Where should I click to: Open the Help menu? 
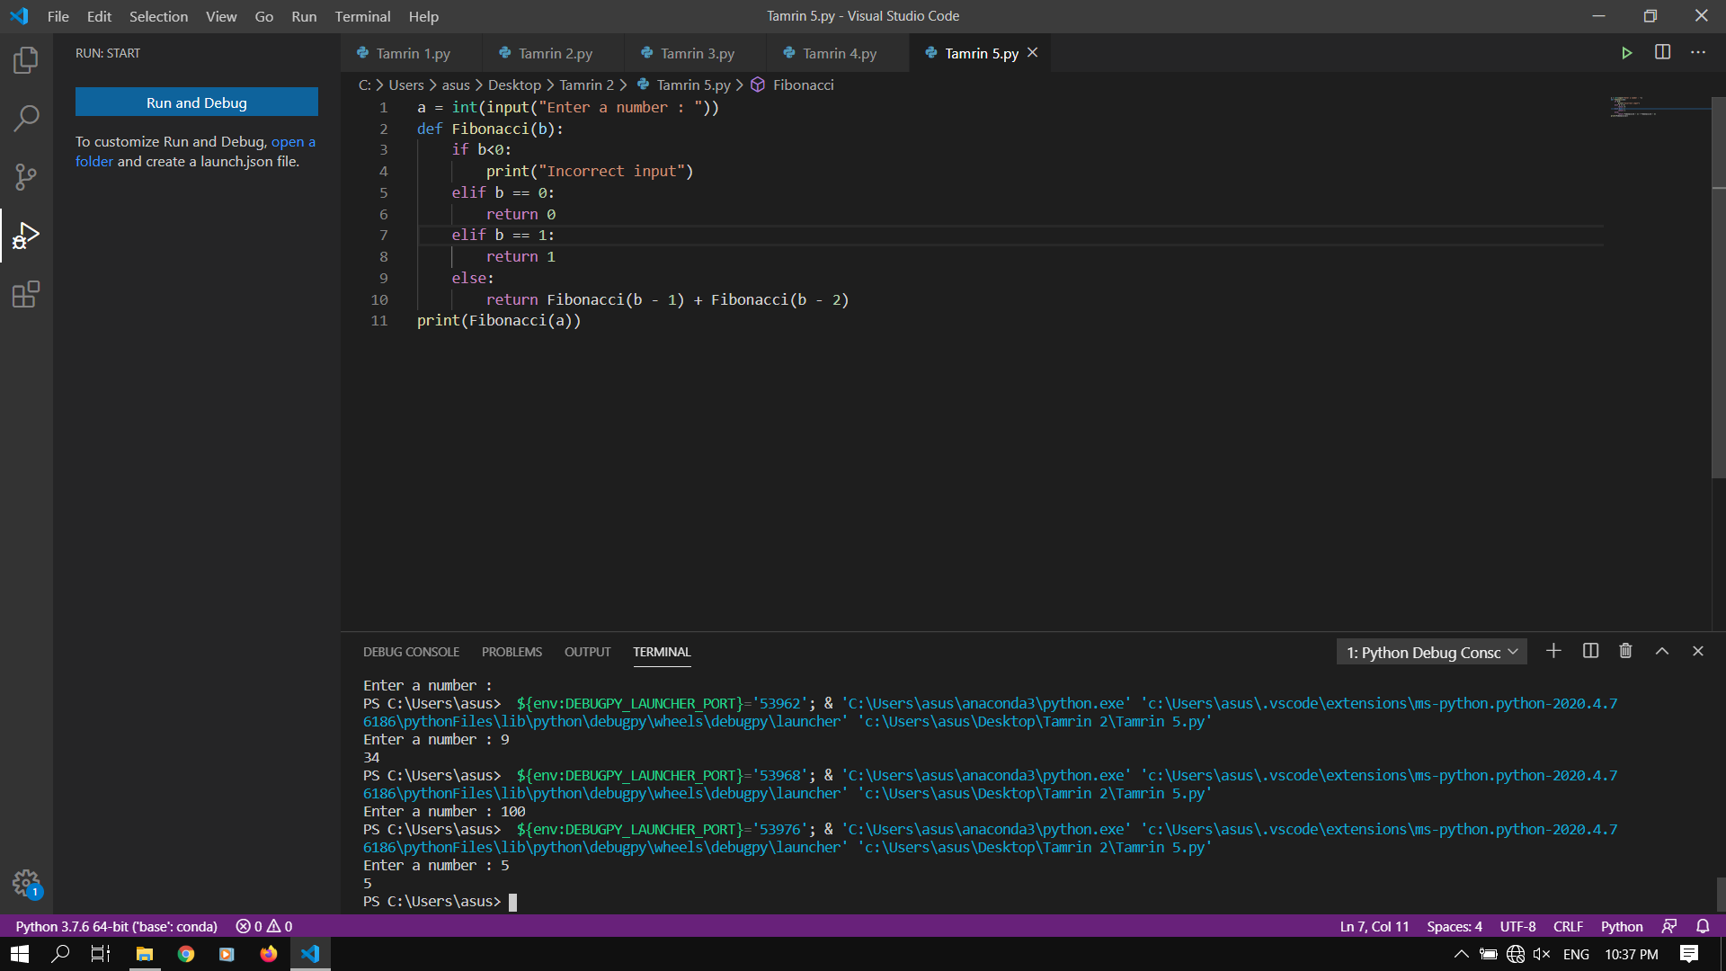click(x=423, y=16)
